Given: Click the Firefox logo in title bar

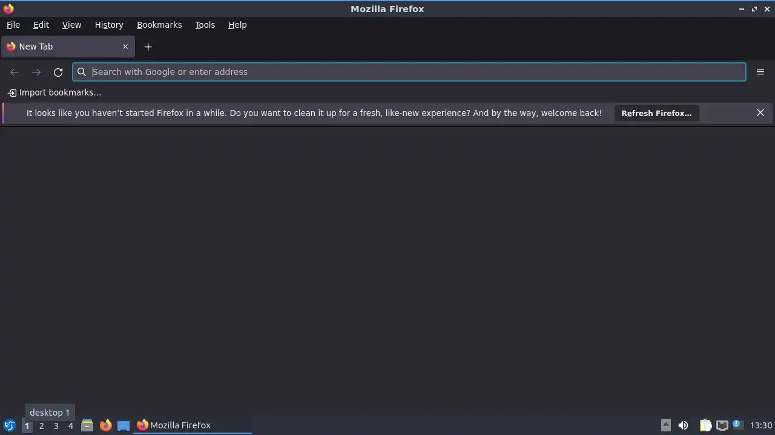Looking at the screenshot, I should click(8, 8).
